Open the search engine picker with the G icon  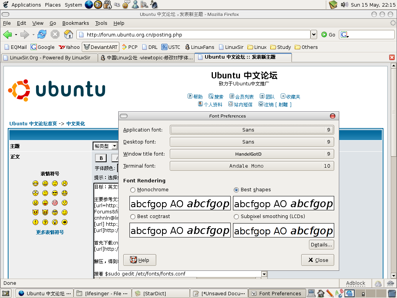click(345, 35)
